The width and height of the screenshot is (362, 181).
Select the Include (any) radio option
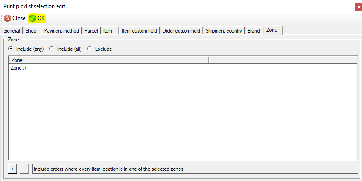point(11,49)
